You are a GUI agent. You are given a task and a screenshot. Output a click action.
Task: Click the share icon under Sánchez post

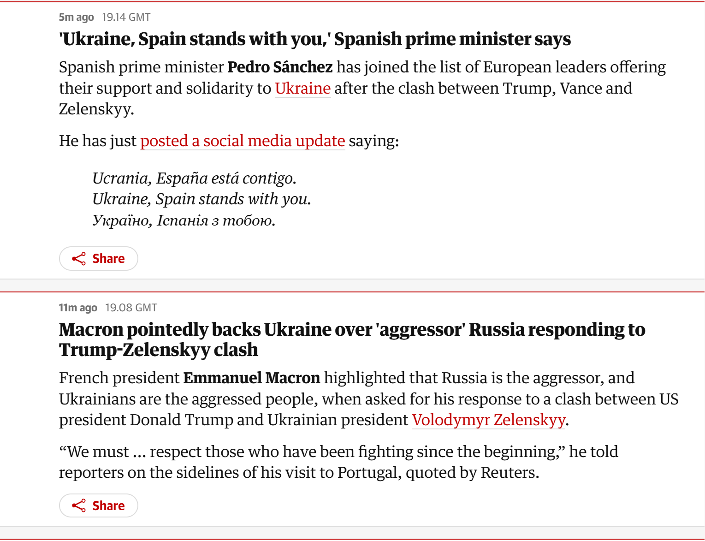click(79, 259)
